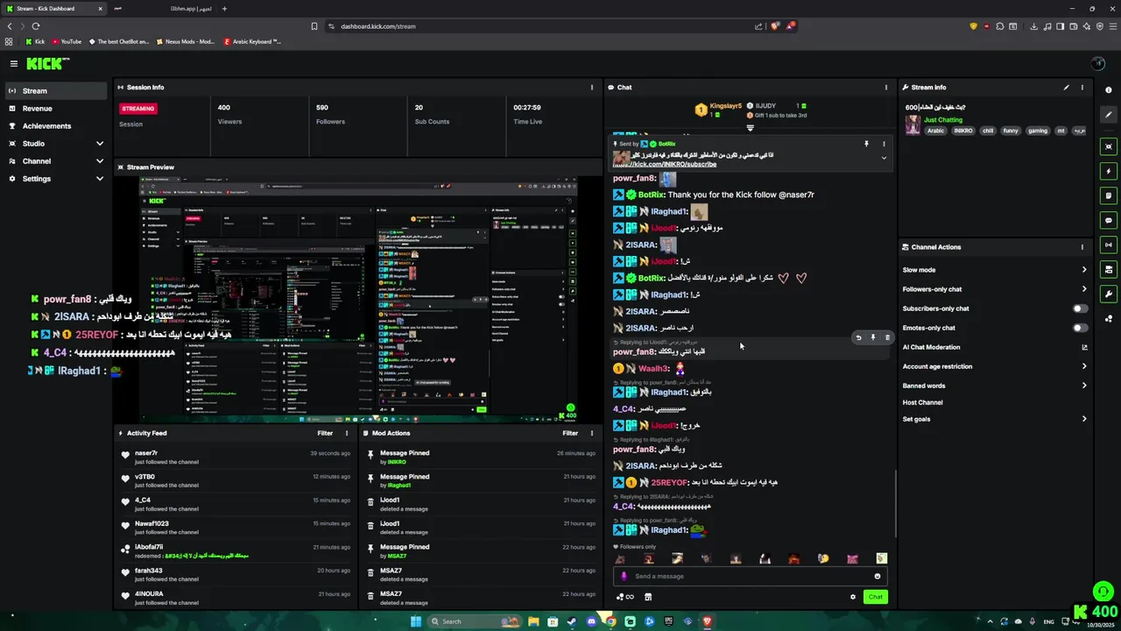
Task: Unpin the pinned BotRix message
Action: (x=866, y=144)
